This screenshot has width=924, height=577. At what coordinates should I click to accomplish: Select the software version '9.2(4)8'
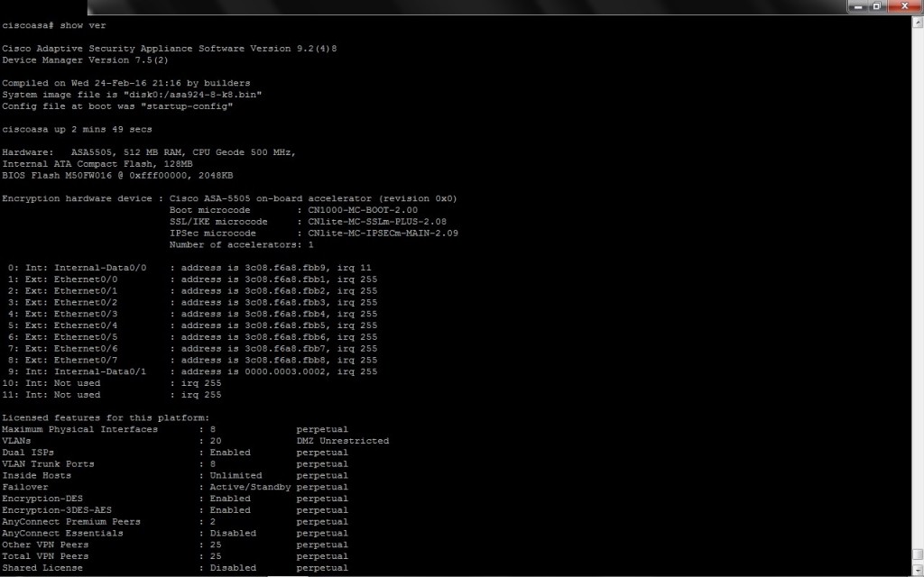(317, 49)
